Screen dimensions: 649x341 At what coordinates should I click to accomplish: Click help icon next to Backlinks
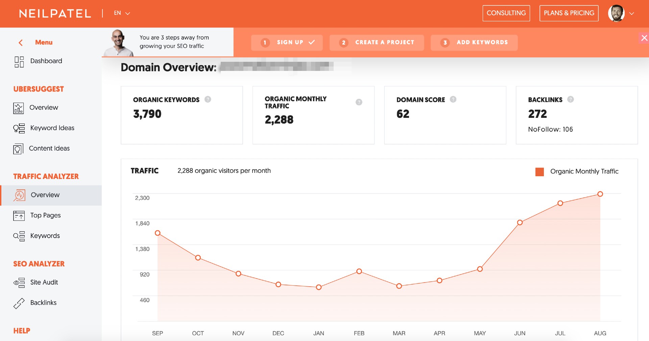tap(571, 99)
